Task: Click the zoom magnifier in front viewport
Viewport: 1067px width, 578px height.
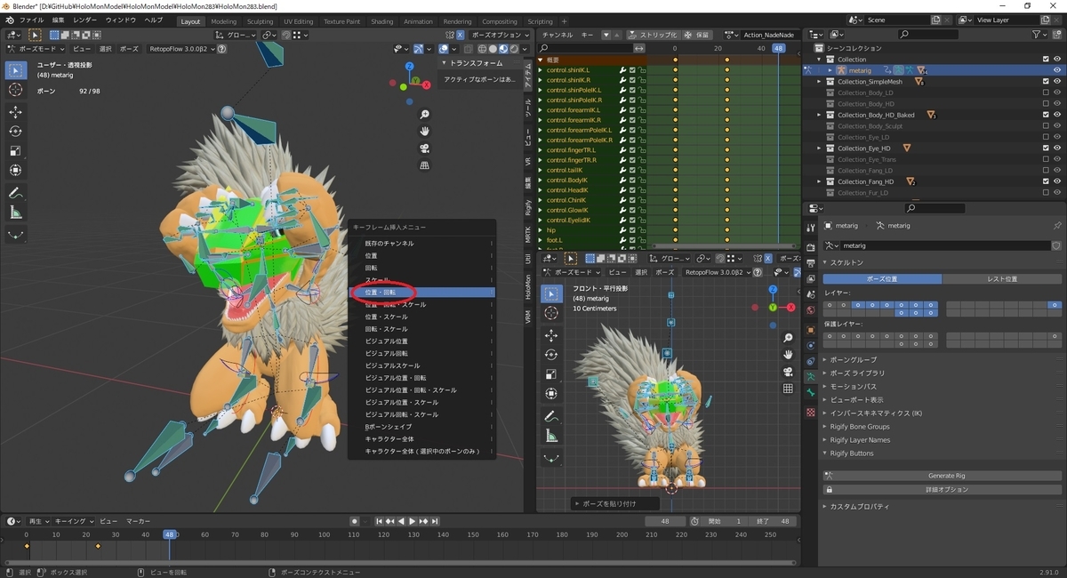Action: pyautogui.click(x=788, y=339)
